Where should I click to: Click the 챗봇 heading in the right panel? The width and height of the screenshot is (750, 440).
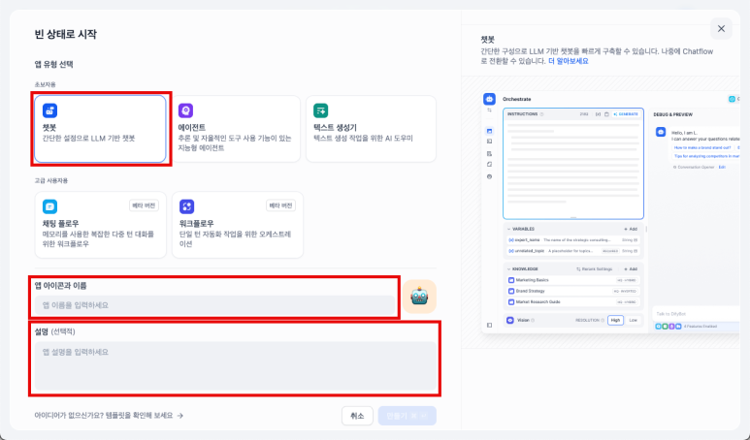(487, 40)
